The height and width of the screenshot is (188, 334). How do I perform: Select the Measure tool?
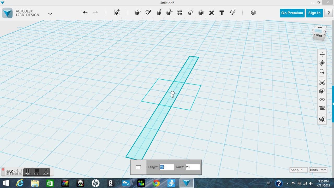[x=211, y=13]
